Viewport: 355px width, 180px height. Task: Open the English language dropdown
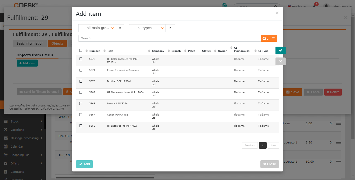(297, 6)
